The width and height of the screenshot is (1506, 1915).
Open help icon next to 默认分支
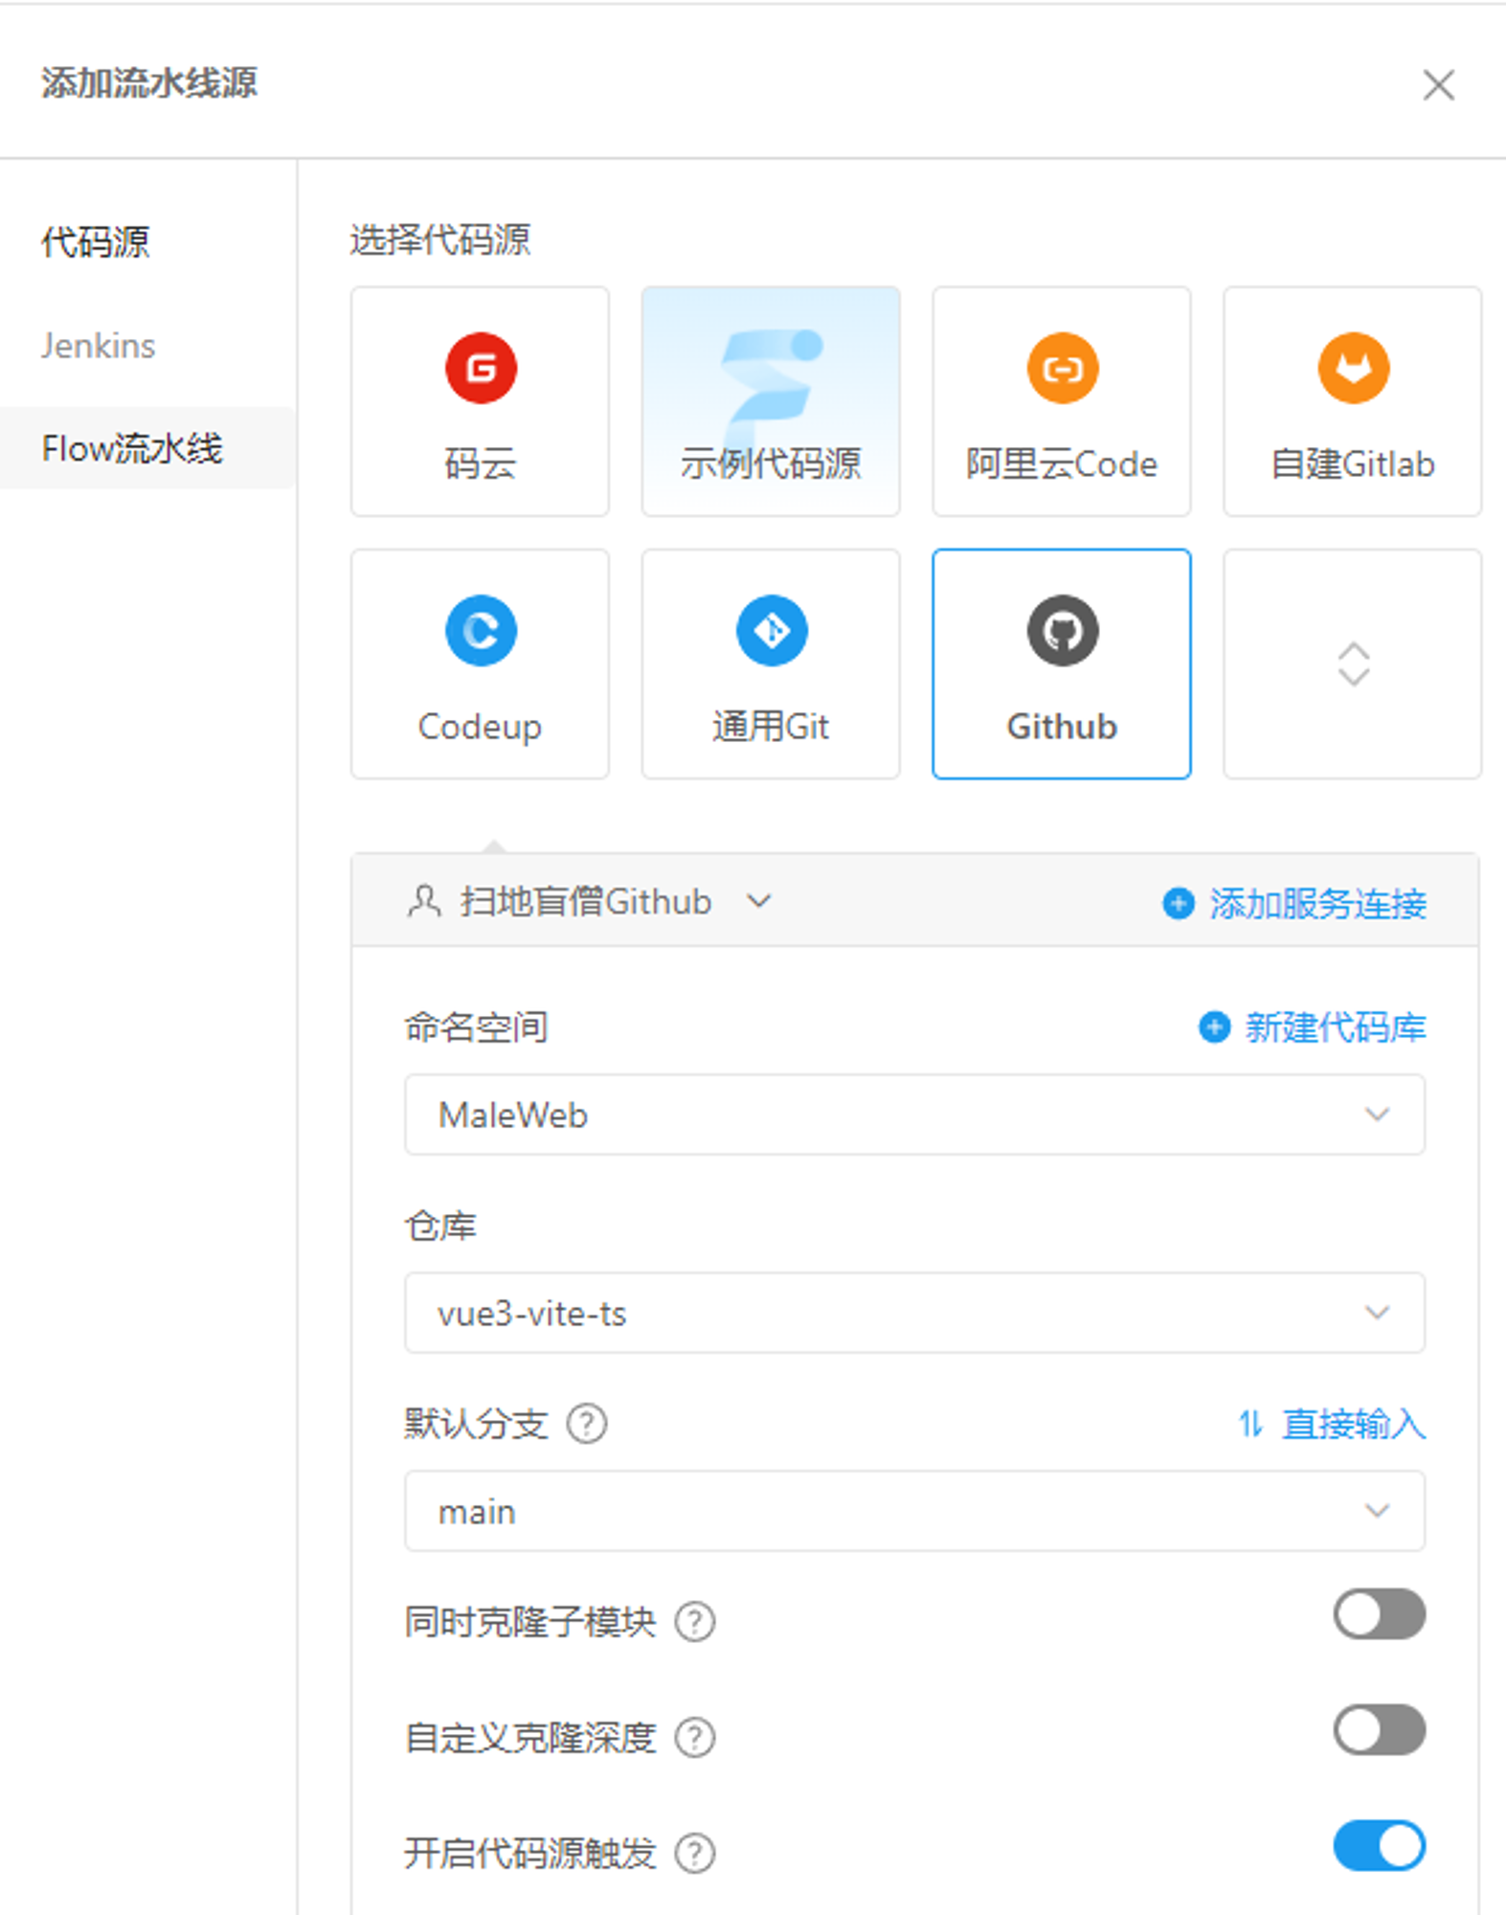(587, 1424)
